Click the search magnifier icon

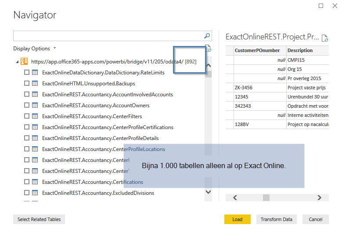(207, 36)
